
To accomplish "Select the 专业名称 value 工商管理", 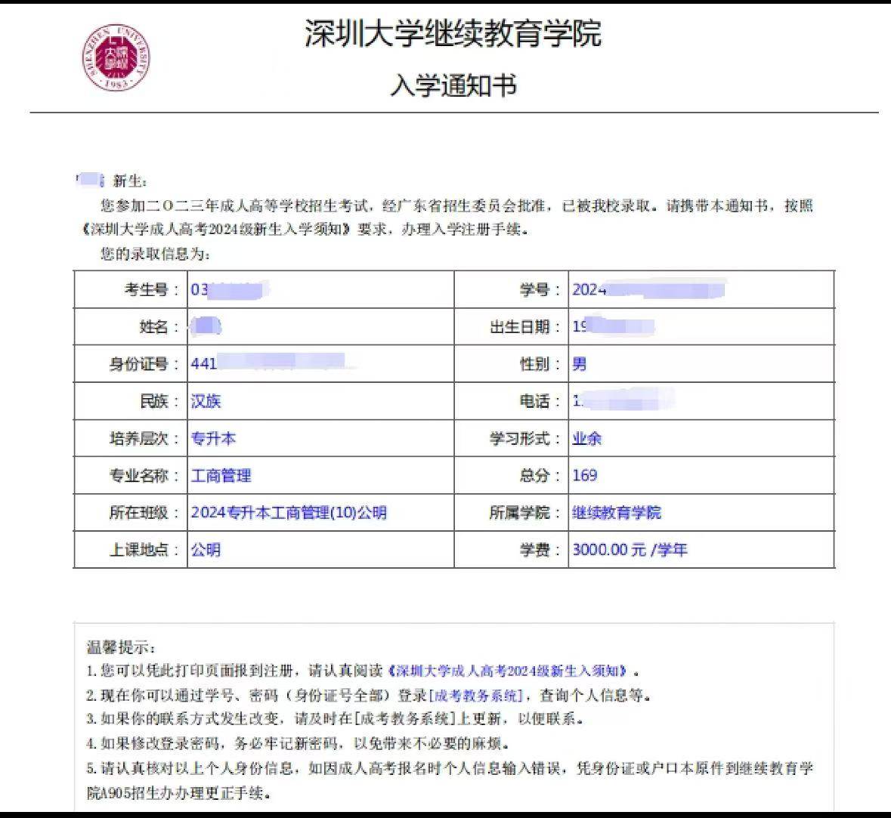I will point(221,475).
